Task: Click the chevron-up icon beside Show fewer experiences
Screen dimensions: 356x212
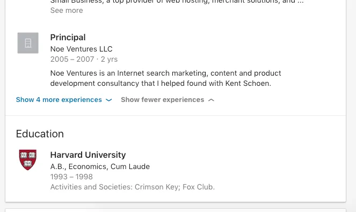Action: click(x=211, y=100)
